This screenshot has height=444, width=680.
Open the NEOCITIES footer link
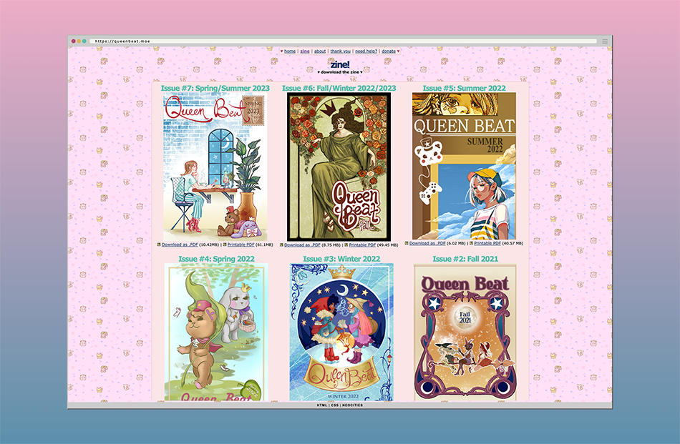click(x=352, y=405)
